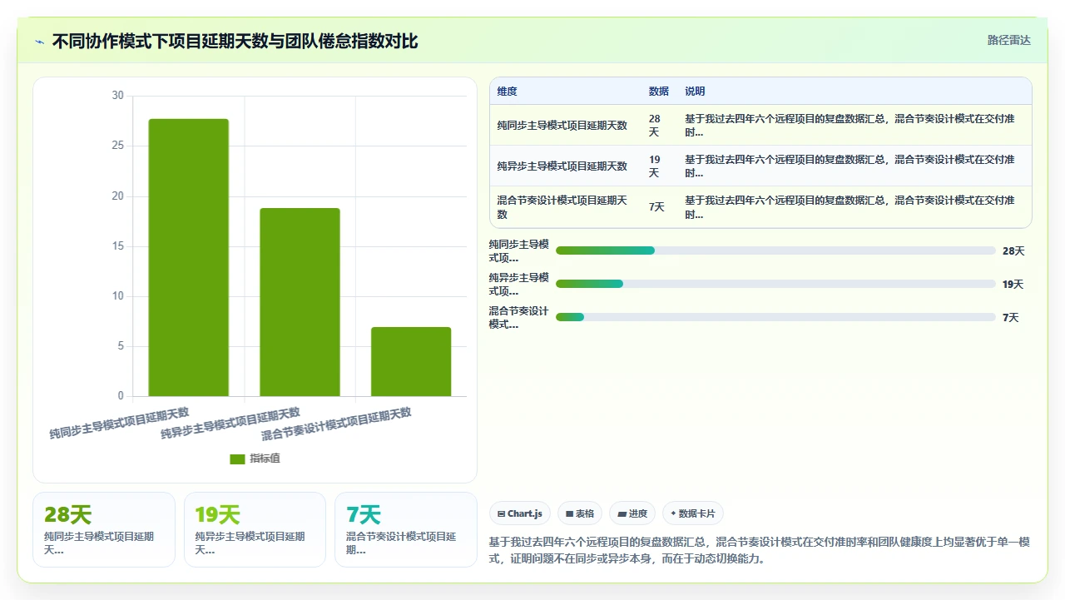Click the 进度 tag icon
Viewport: 1065px width, 600px height.
pos(622,514)
